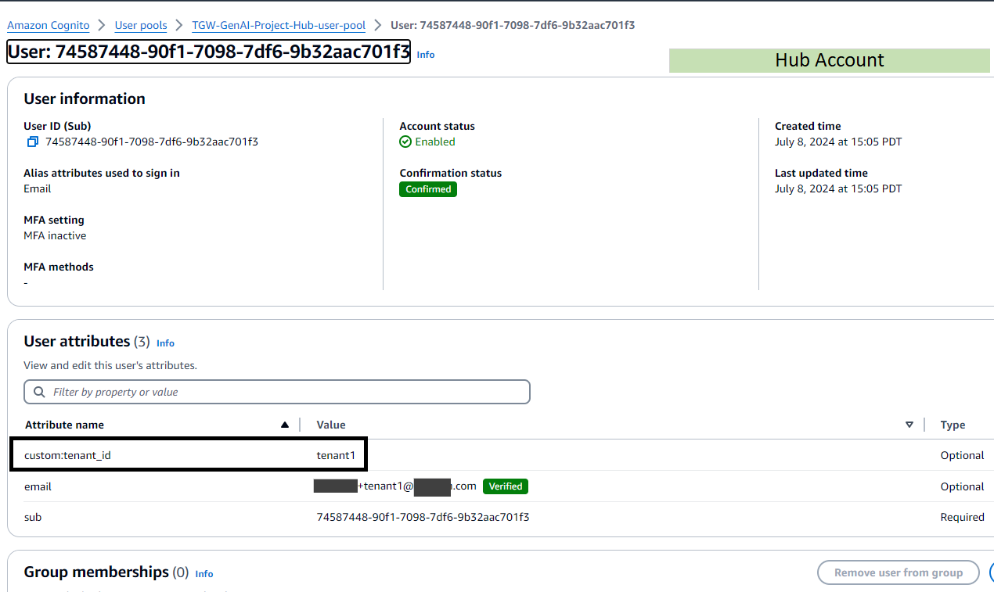Sort attributes using the Attribute name arrow

[x=285, y=425]
